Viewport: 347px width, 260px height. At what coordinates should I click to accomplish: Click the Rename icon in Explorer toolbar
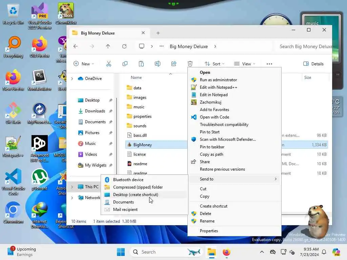pos(157,64)
